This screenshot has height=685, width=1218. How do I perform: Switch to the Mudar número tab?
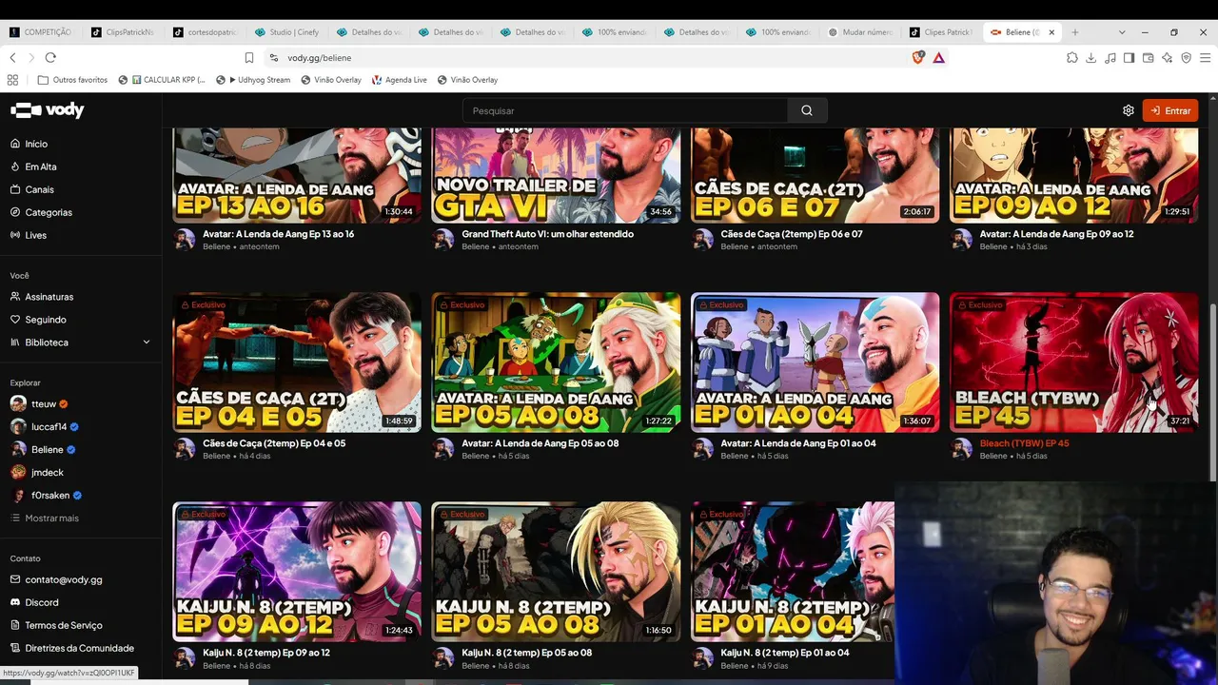pos(859,32)
